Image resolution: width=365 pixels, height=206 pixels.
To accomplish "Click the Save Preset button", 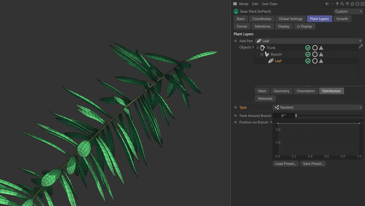I will (313, 164).
